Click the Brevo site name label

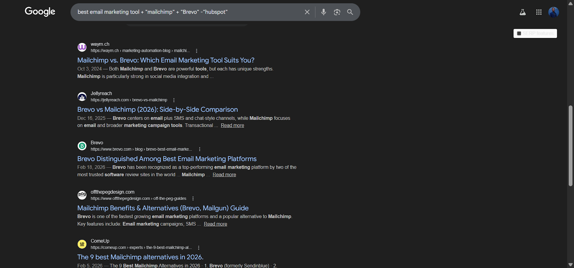97,143
